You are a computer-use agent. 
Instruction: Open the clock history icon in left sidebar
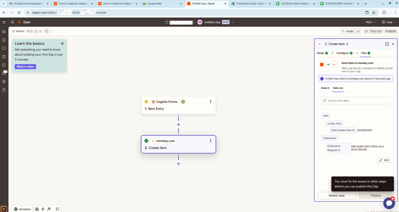4,65
